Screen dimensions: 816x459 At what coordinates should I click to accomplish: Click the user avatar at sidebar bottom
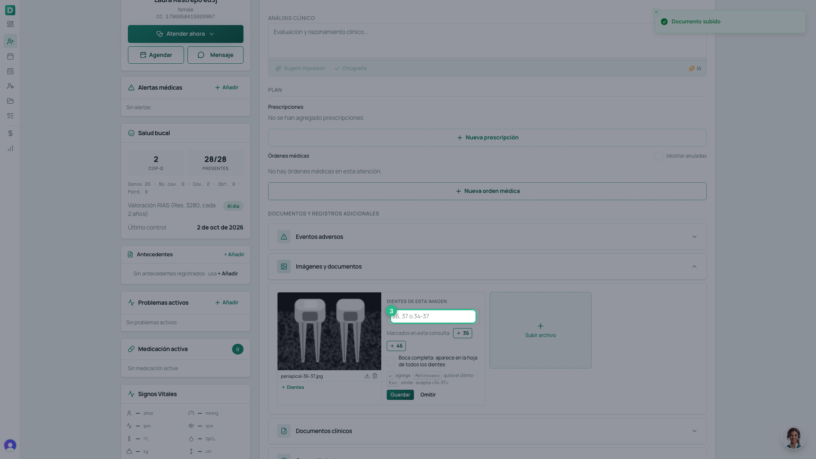[10, 445]
